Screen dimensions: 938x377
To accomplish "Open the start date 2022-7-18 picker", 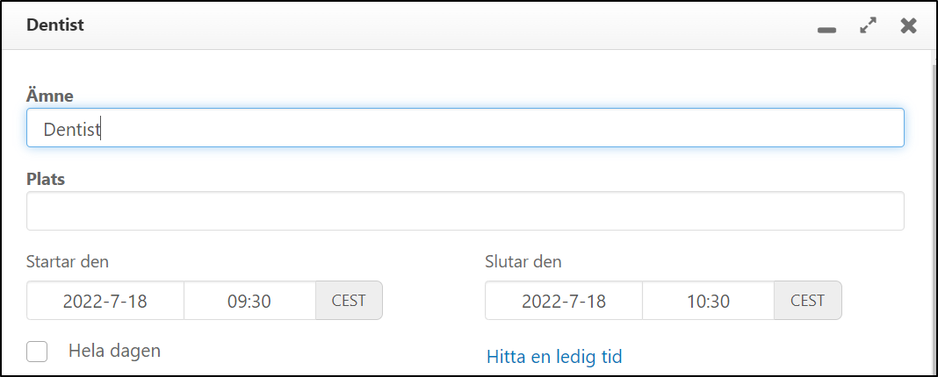I will [105, 301].
